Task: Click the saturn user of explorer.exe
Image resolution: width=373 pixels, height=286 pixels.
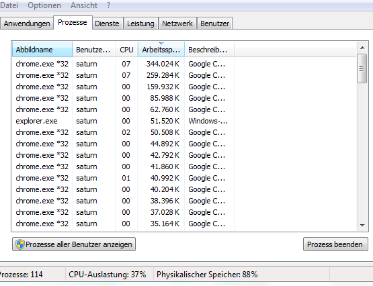Action: [x=87, y=121]
